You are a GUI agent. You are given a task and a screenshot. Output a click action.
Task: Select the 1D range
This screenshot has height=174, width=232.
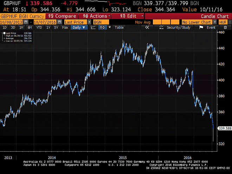[5, 27]
